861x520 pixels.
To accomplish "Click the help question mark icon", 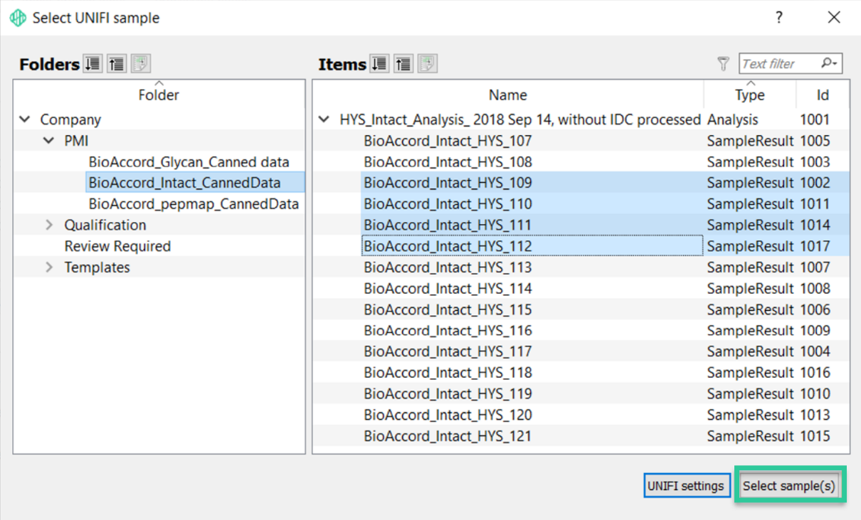I will 779,18.
